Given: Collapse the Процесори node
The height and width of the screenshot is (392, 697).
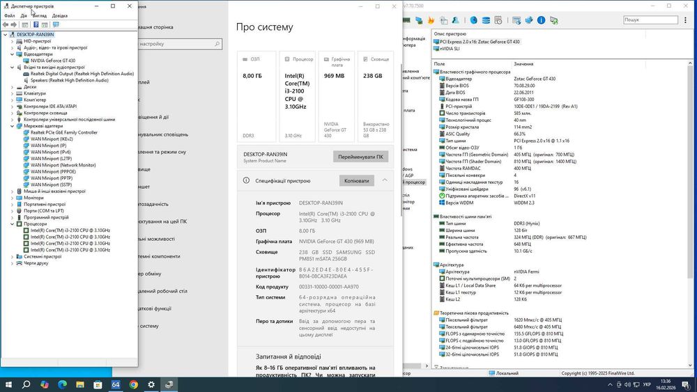Looking at the screenshot, I should [12, 224].
